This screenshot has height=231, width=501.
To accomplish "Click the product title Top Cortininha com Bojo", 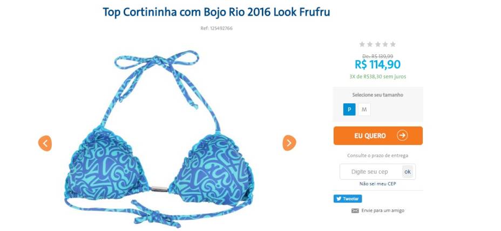I will coord(216,12).
